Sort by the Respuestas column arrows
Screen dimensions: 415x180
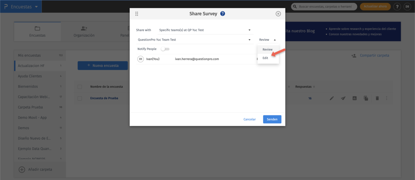[314, 87]
